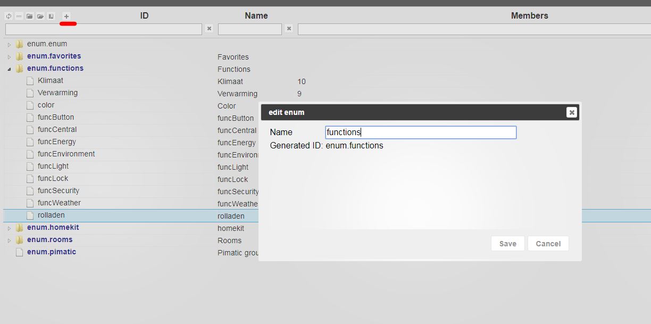
Task: Select the funcLock ID entry
Action: 53,179
